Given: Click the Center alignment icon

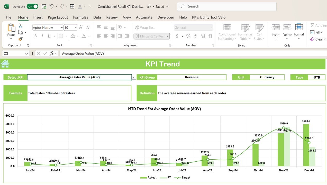Looking at the screenshot, I should coord(105,36).
